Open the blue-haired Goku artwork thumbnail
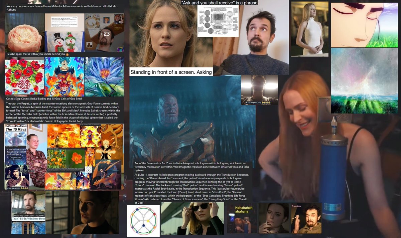 coord(64,76)
